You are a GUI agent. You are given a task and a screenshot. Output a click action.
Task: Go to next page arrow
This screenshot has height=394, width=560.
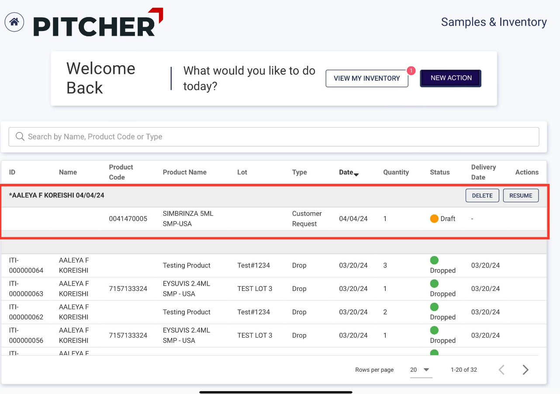pos(525,370)
